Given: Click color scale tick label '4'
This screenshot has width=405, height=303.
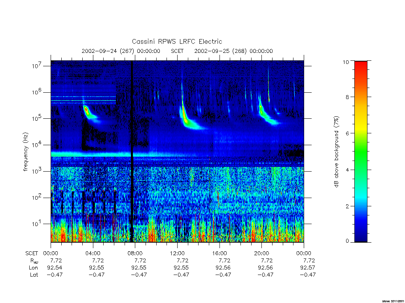Looking at the screenshot, I should [x=347, y=170].
